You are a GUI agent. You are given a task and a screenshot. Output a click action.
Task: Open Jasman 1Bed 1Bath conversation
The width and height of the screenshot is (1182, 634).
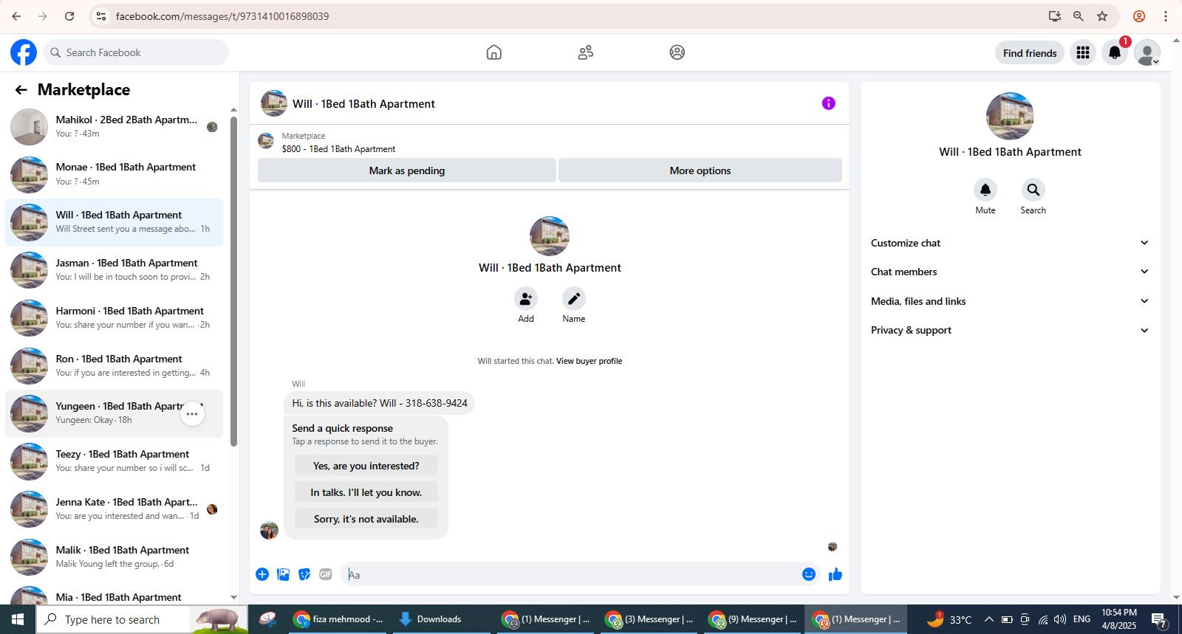tap(115, 270)
